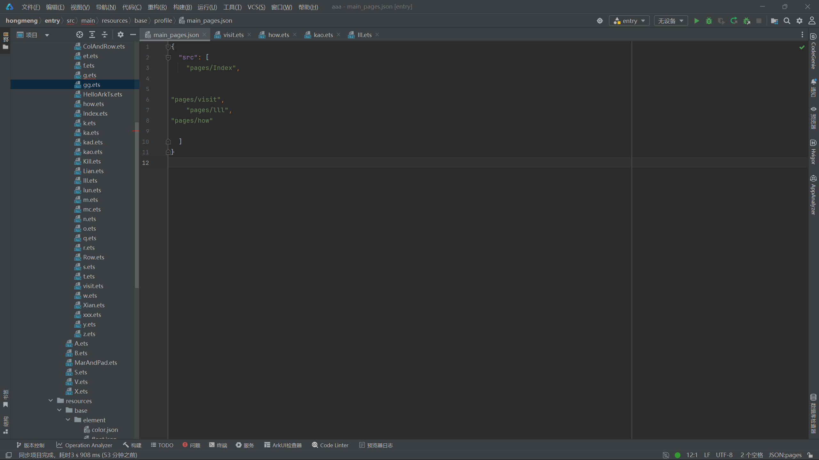Expand all items in project tree
Image resolution: width=819 pixels, height=460 pixels.
[x=92, y=34]
